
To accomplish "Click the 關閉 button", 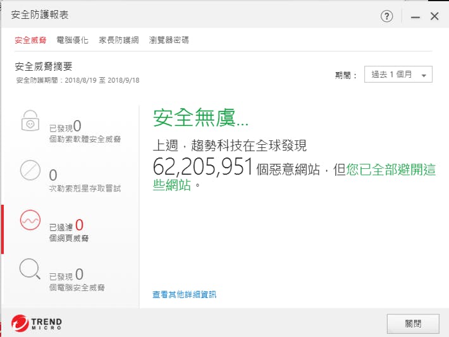I will (413, 324).
